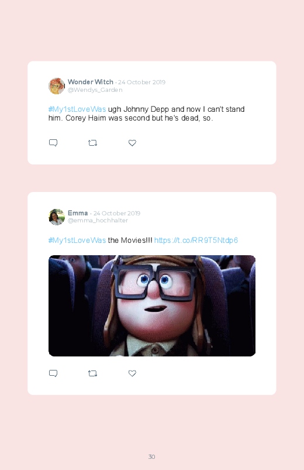Click the 24 October 2019 date on Emma's tweet

click(x=116, y=214)
